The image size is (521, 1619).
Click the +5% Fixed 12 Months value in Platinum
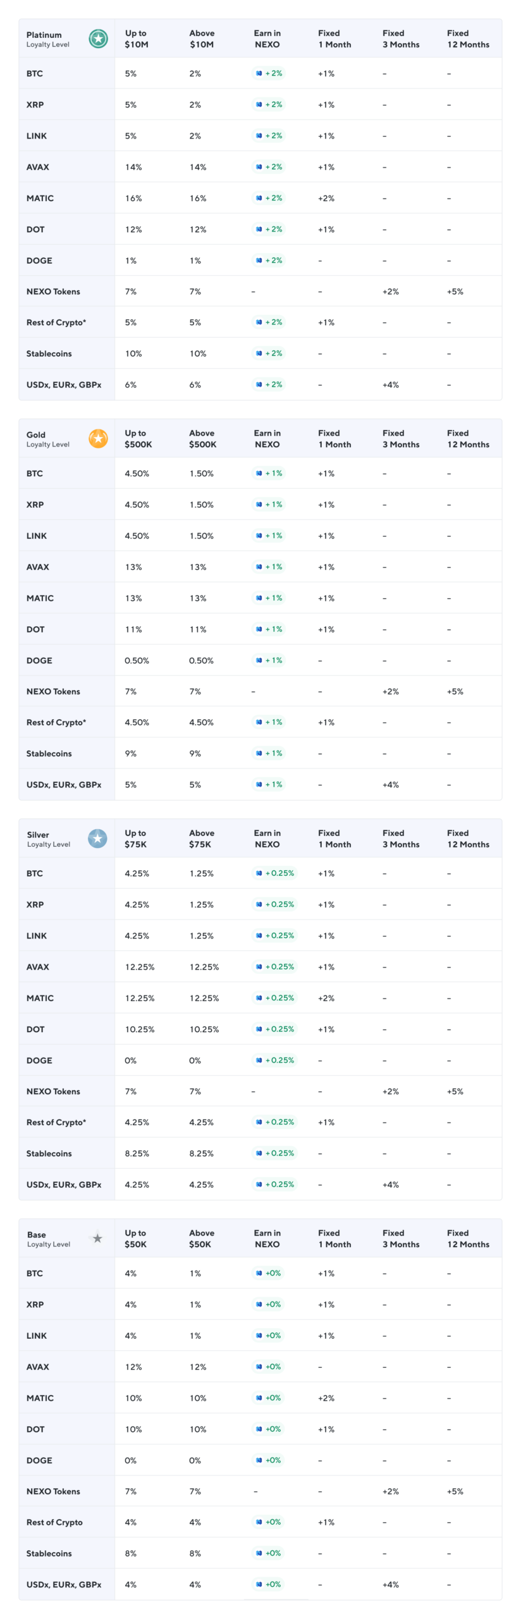(x=455, y=292)
